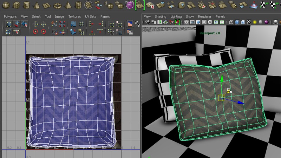Click the blue Z-axis manipulator arrow
281x158 pixels.
pyautogui.click(x=241, y=103)
